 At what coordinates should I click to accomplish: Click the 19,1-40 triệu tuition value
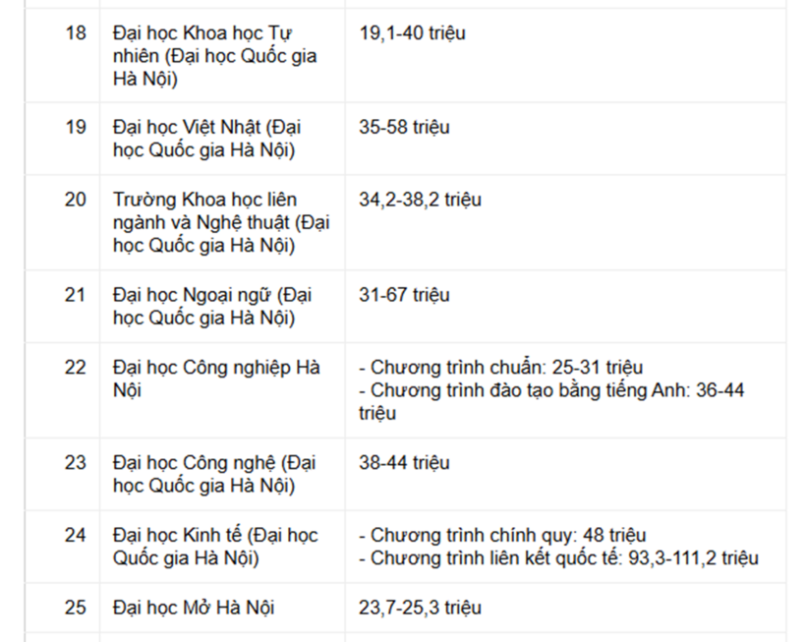tap(412, 33)
